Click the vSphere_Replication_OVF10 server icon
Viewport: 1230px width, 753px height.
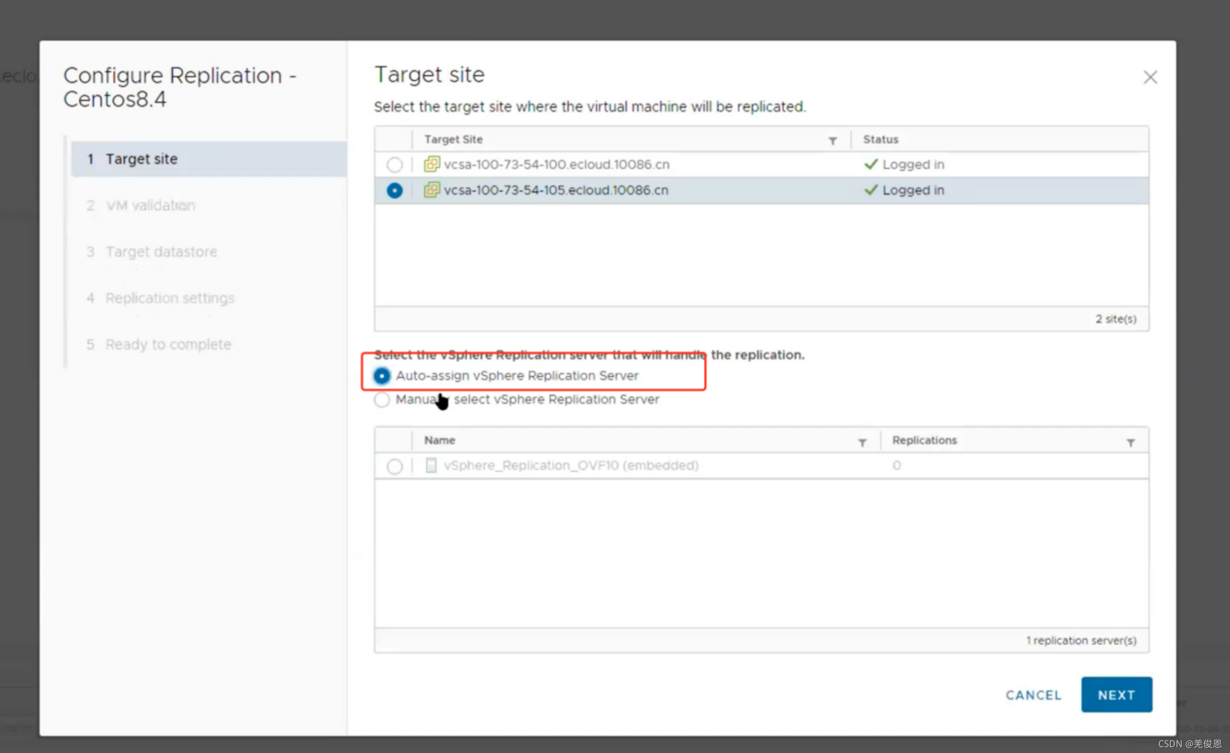(431, 465)
